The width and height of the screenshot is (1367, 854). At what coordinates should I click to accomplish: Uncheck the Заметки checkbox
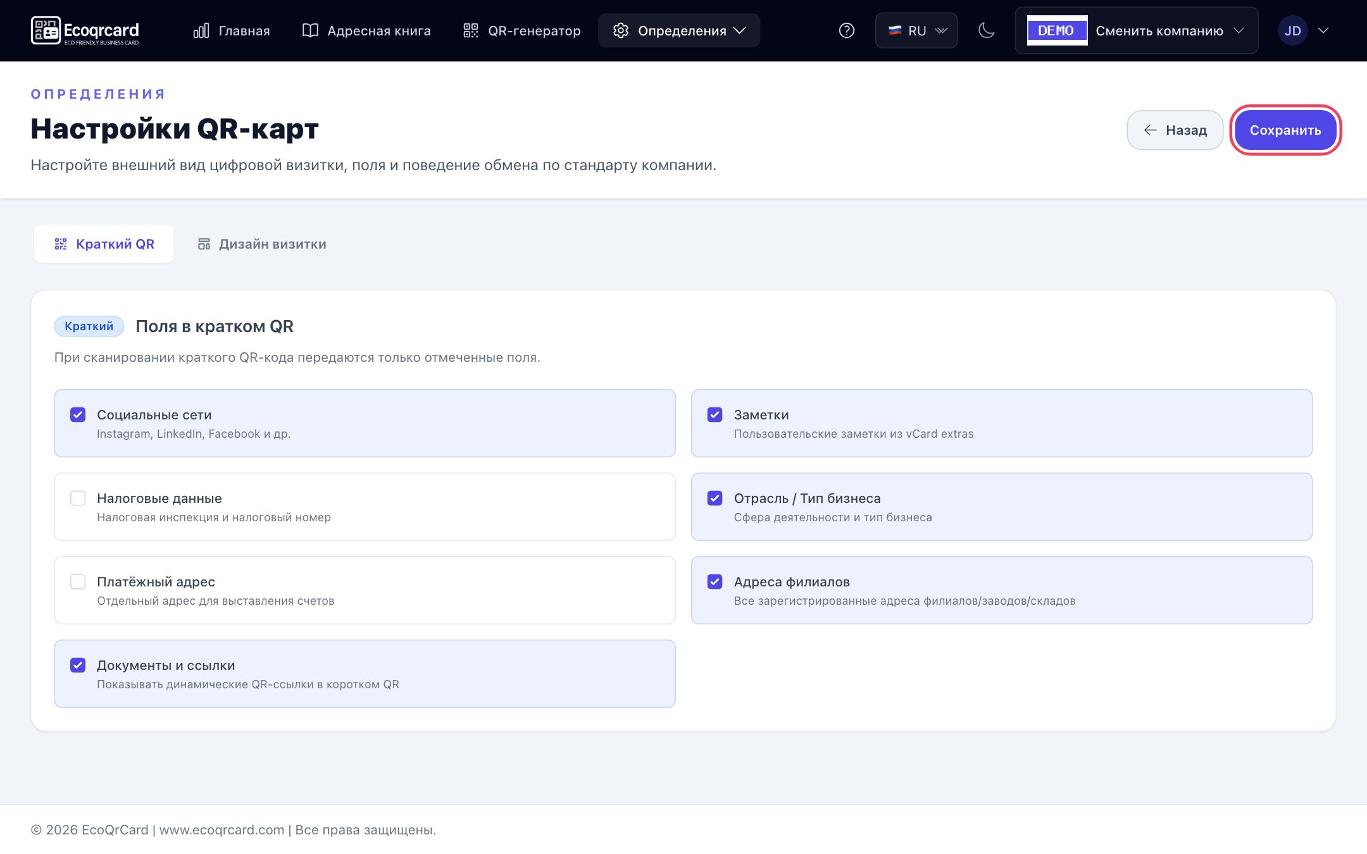tap(715, 415)
